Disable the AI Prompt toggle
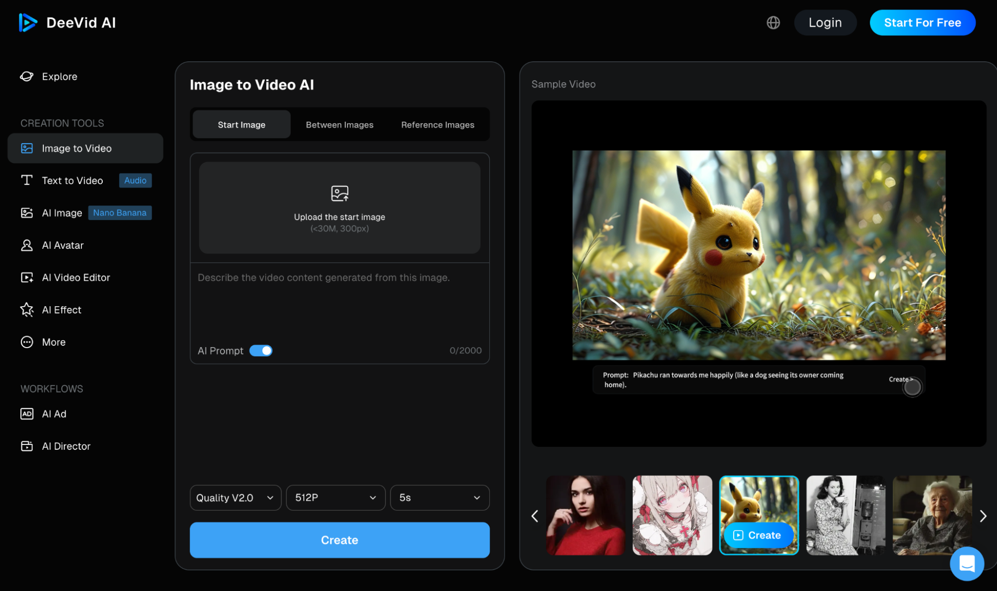This screenshot has width=997, height=591. (260, 351)
